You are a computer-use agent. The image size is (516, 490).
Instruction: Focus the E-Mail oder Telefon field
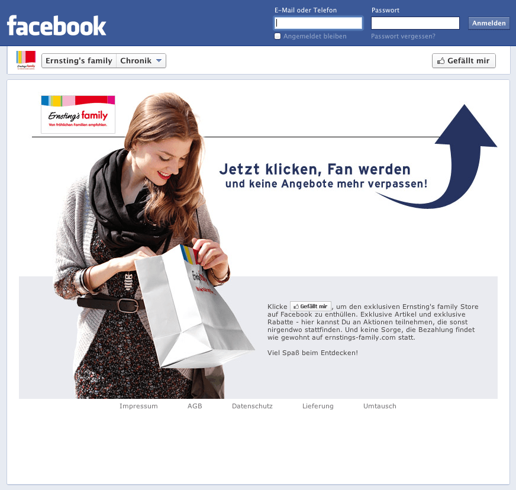pyautogui.click(x=318, y=23)
